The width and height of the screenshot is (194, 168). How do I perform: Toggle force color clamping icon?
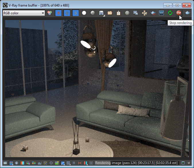(x=11, y=163)
